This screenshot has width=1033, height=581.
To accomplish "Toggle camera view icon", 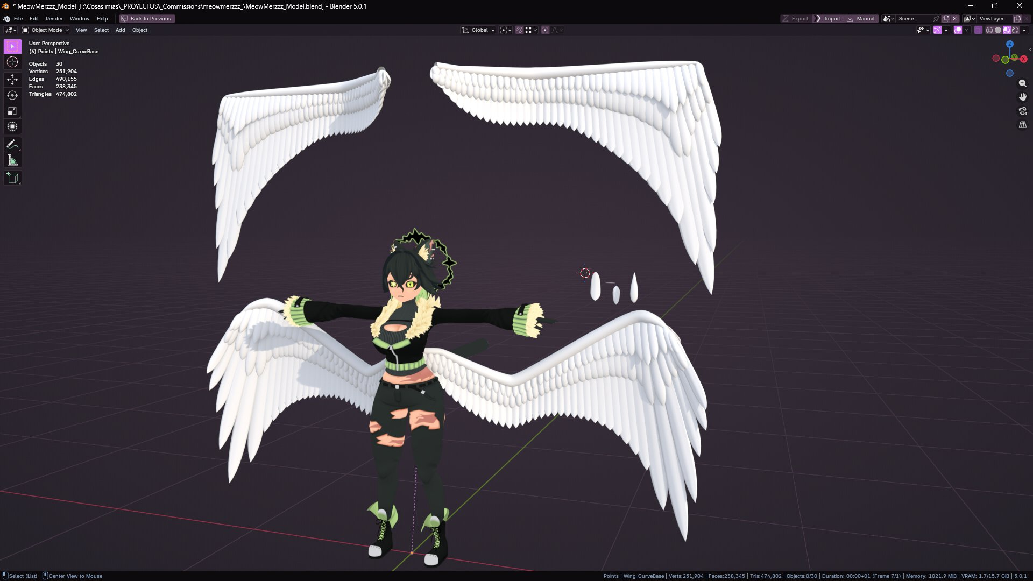I will (1022, 111).
